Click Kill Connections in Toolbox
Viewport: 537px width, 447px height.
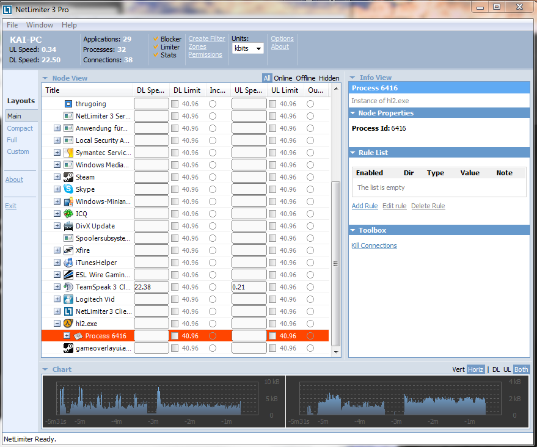(x=374, y=245)
